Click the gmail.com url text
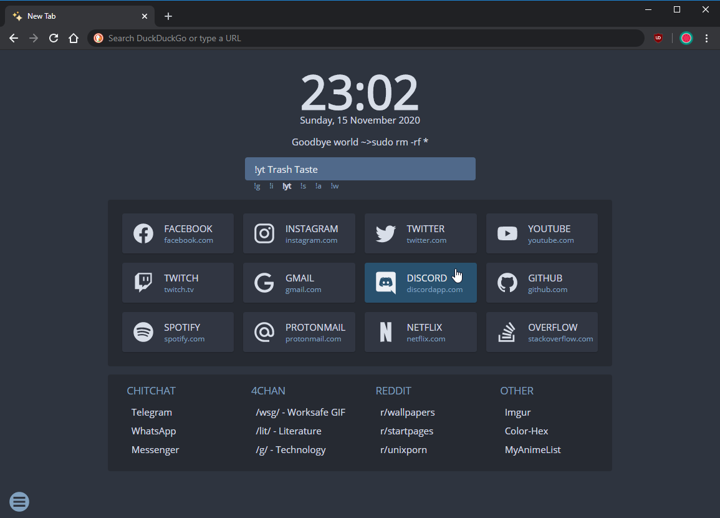The width and height of the screenshot is (720, 518). point(303,290)
